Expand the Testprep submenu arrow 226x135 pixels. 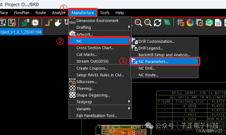[x=129, y=101]
